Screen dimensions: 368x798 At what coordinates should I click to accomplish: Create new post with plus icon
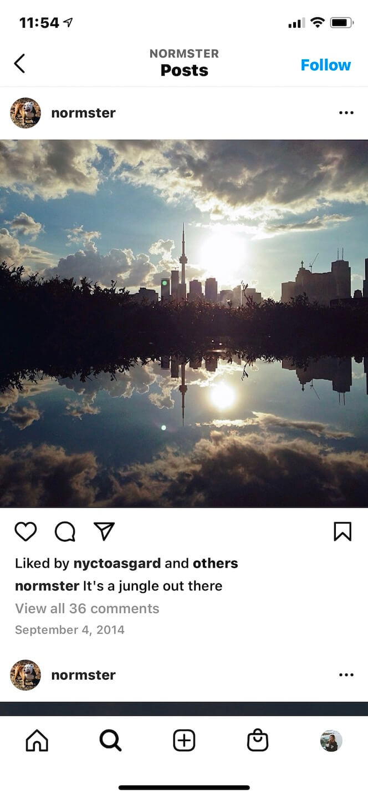pyautogui.click(x=184, y=741)
